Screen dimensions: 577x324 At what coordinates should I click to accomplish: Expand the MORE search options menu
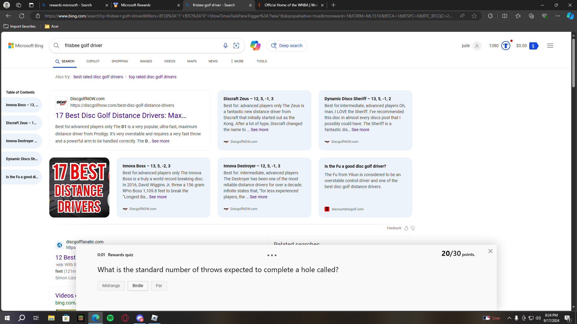point(237,61)
